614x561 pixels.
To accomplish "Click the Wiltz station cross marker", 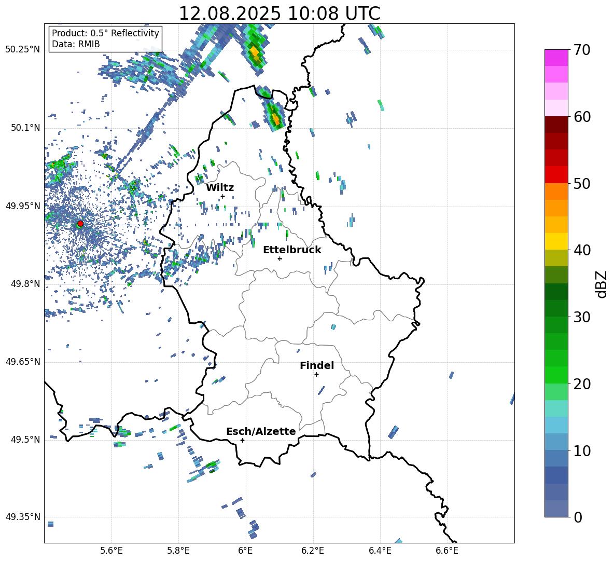I will [x=223, y=196].
